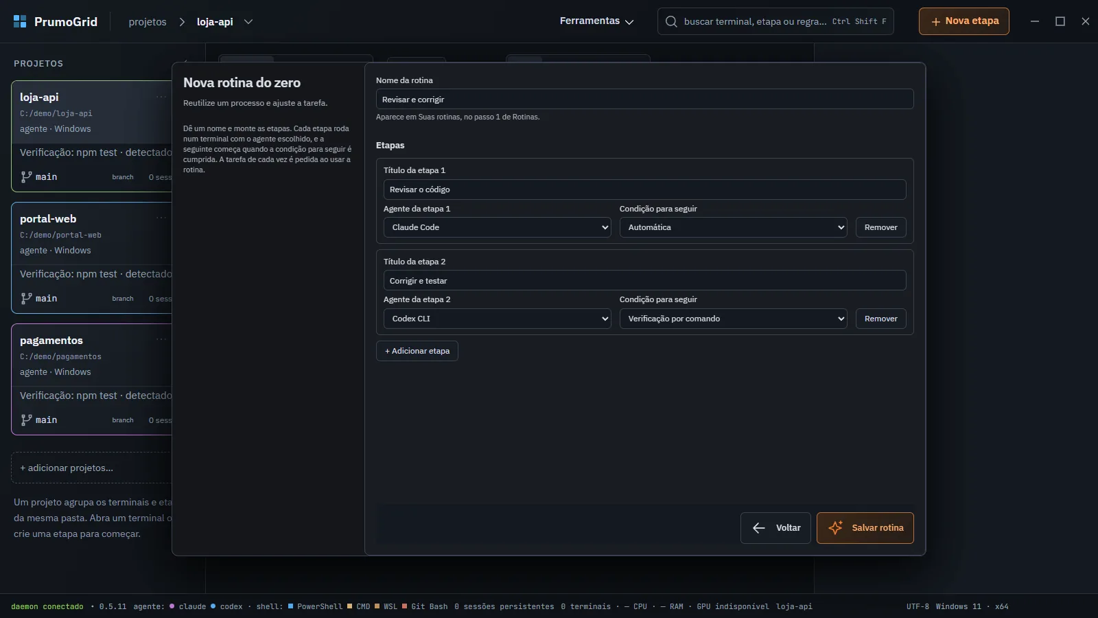1098x618 pixels.
Task: Open the pagamentos card's three-dots menu
Action: 161,339
